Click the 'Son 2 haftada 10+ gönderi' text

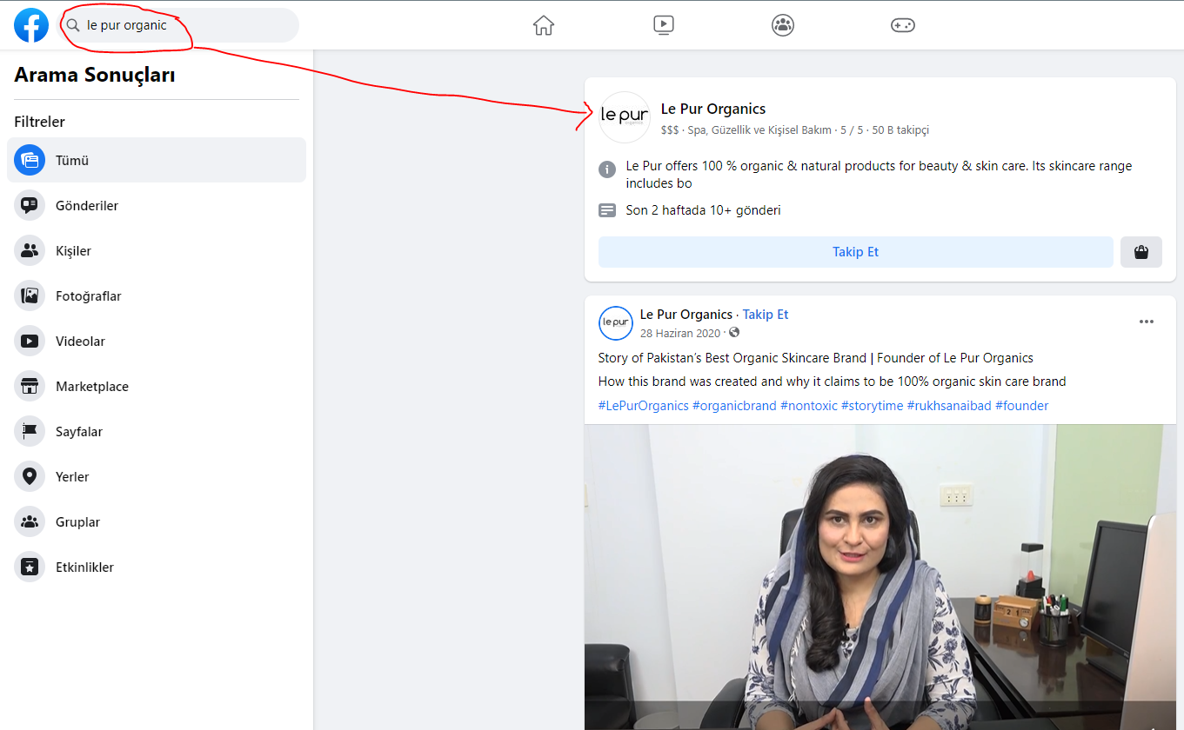703,210
